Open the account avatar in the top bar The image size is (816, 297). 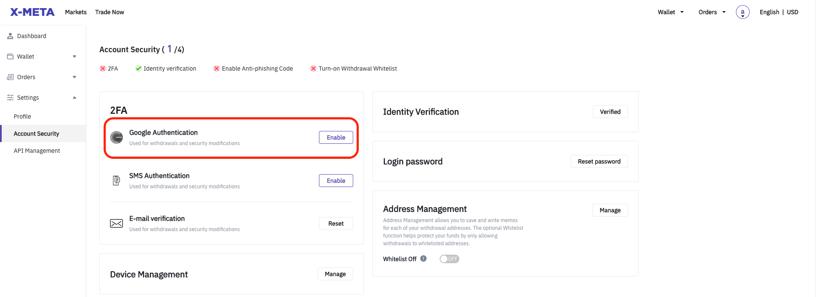[x=742, y=12]
